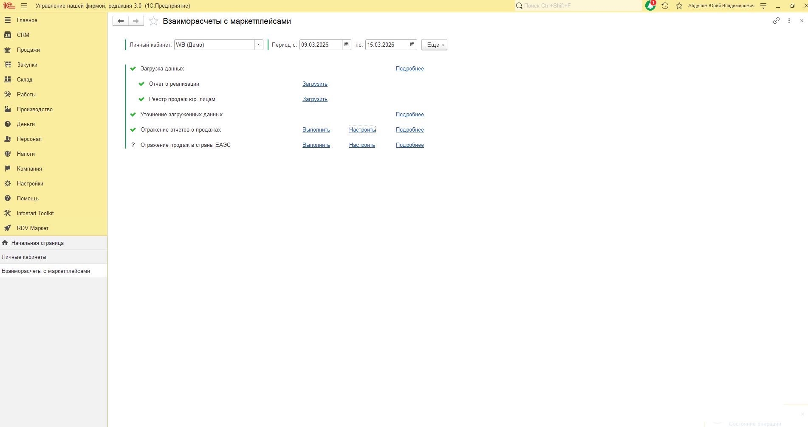The image size is (808, 427).
Task: Click Подробнее for Отражение отчетов о продажах
Action: [x=410, y=130]
